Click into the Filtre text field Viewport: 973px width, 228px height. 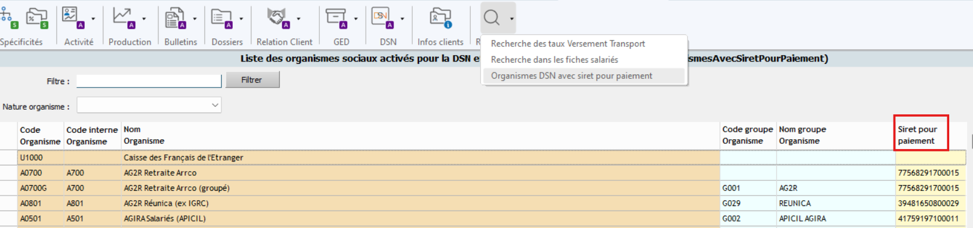149,81
